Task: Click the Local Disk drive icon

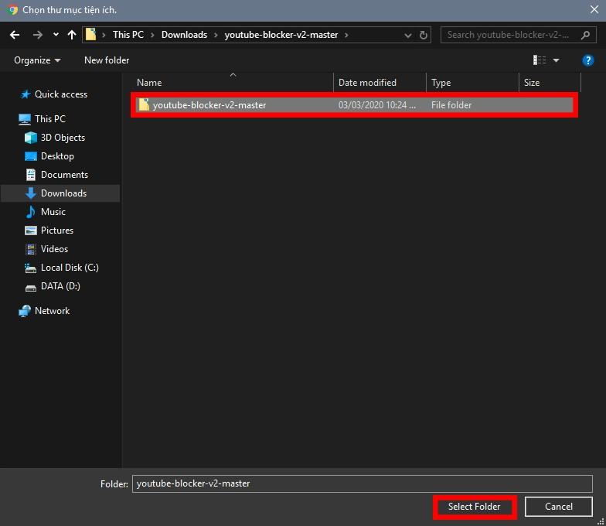Action: [31, 268]
